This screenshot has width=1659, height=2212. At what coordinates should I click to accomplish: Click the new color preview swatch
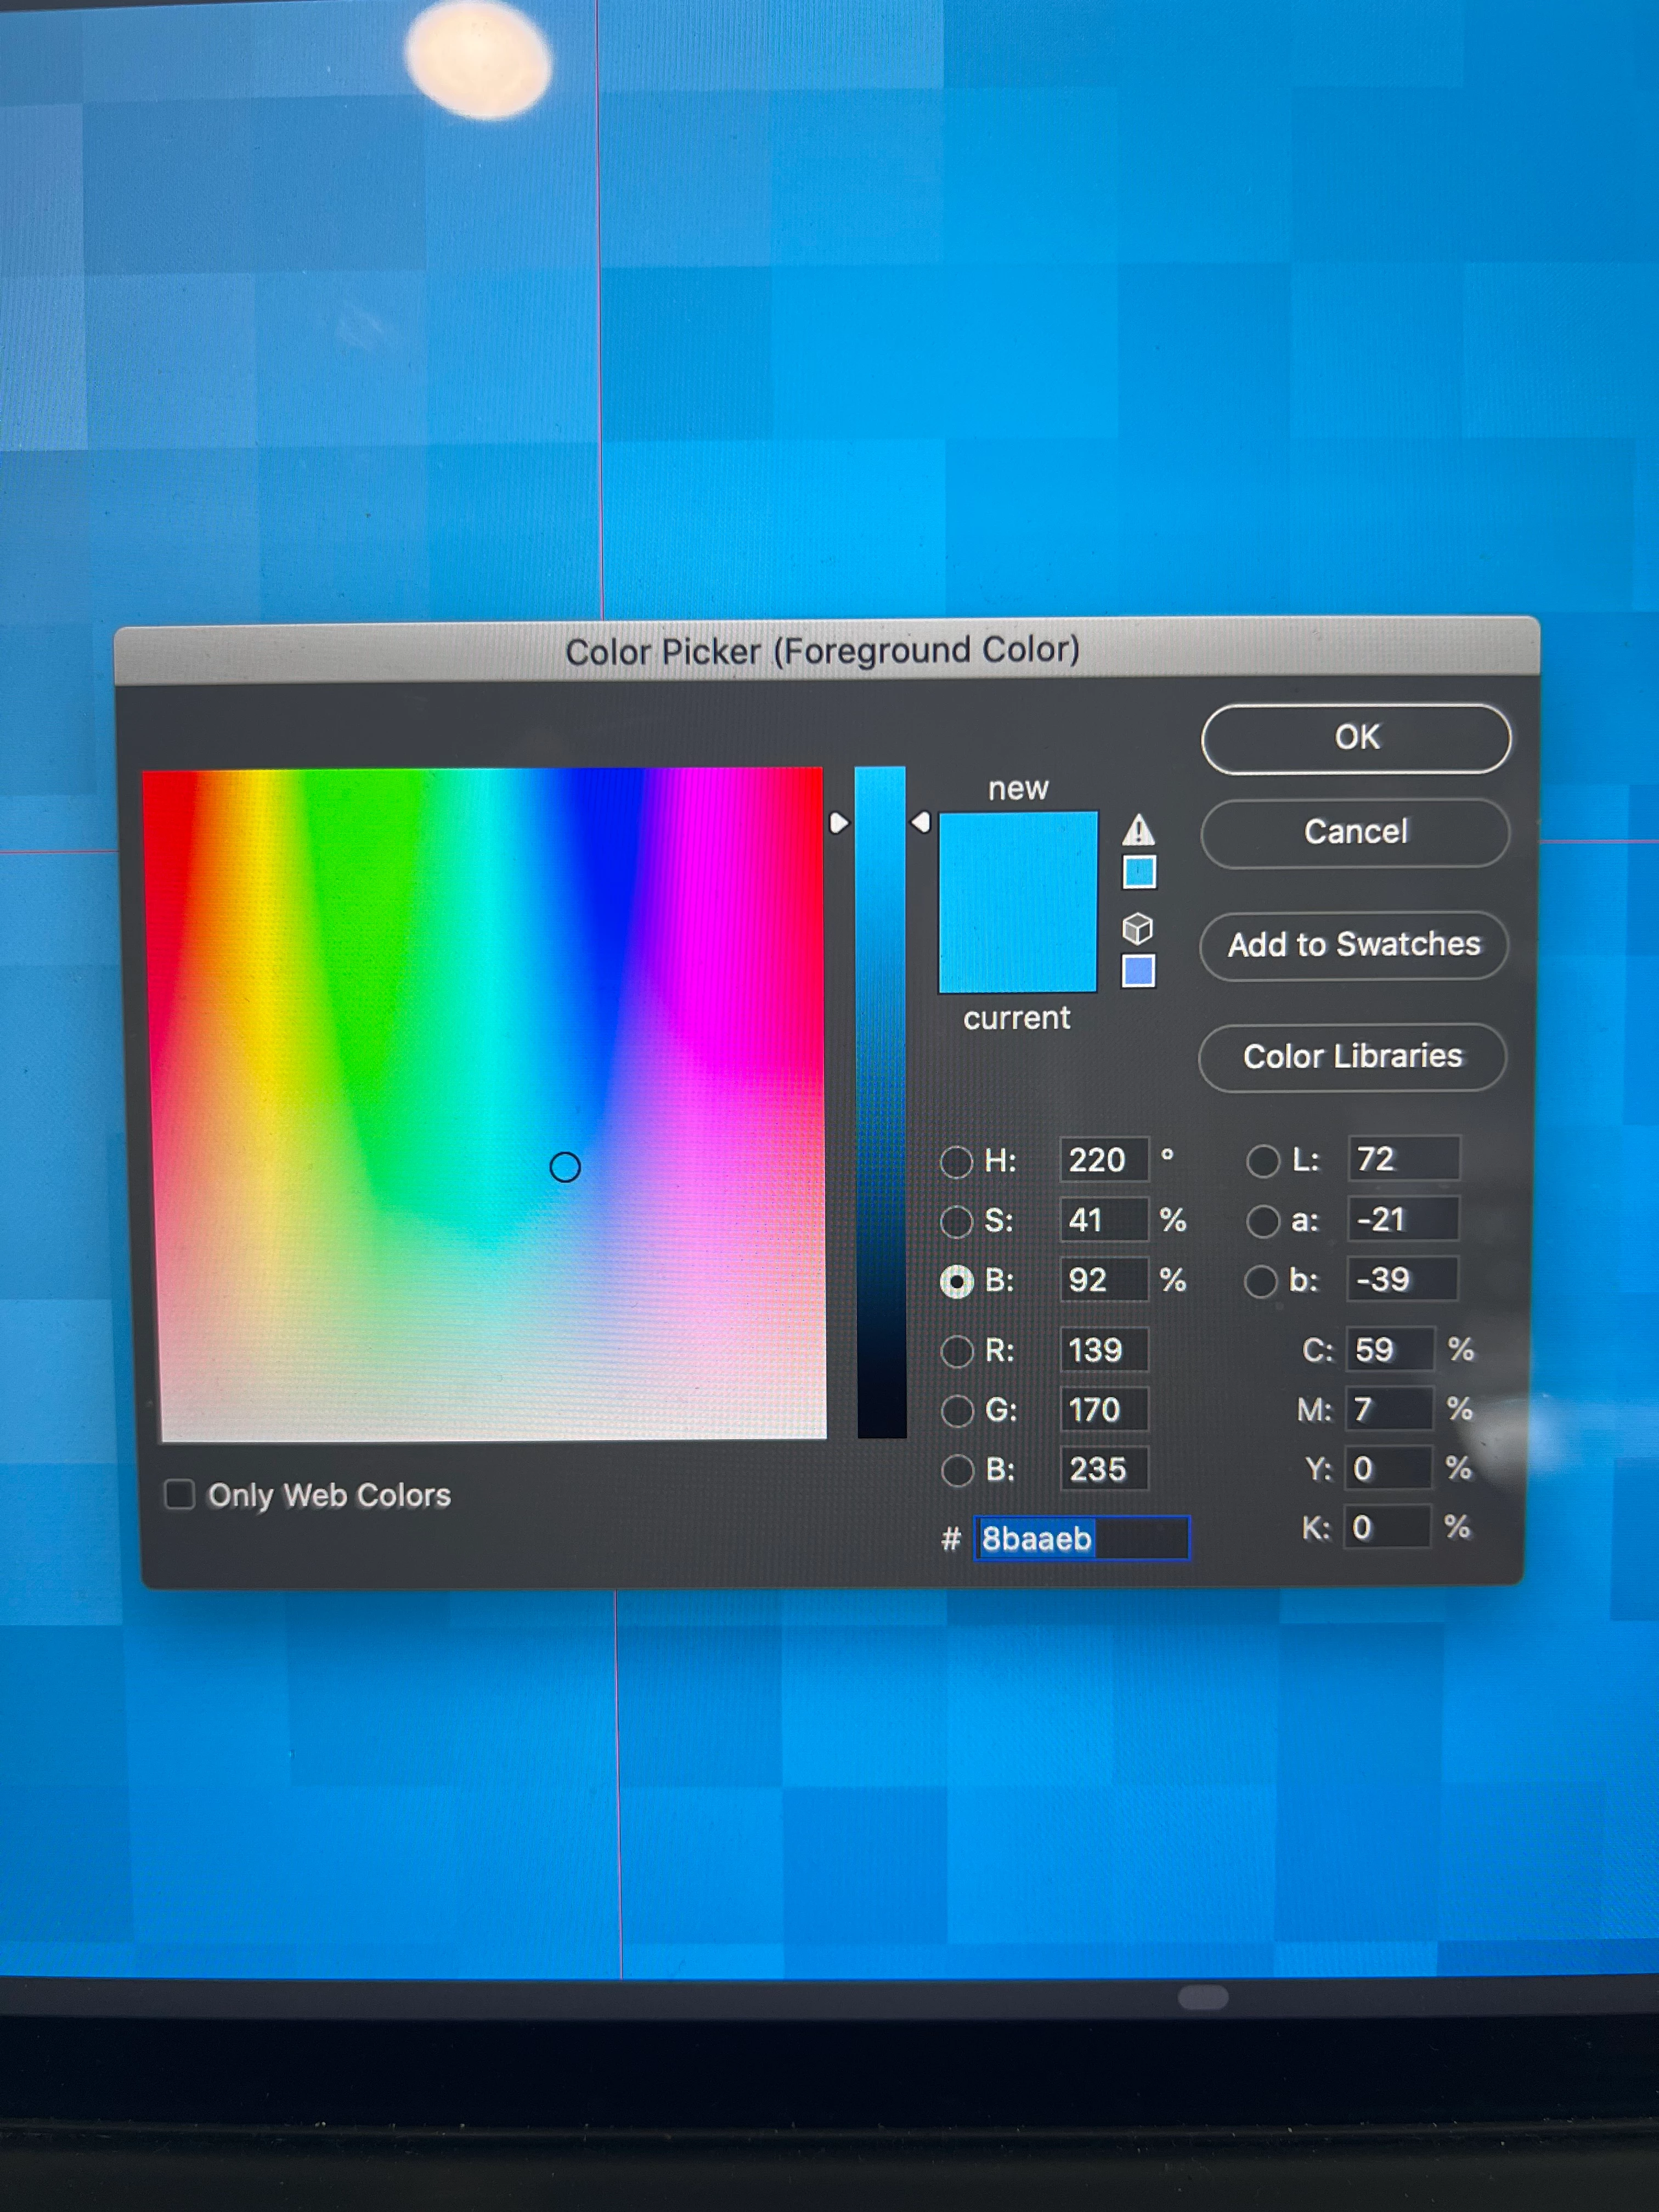click(x=1017, y=858)
